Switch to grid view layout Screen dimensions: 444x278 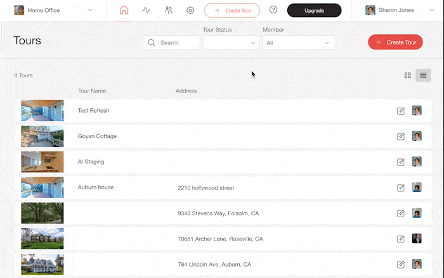pos(407,75)
